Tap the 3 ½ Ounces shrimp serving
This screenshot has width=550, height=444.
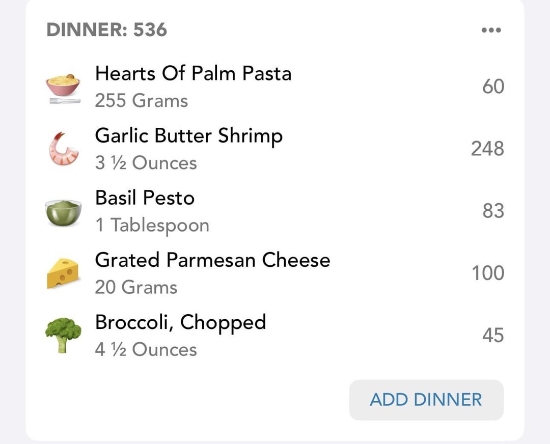point(146,163)
